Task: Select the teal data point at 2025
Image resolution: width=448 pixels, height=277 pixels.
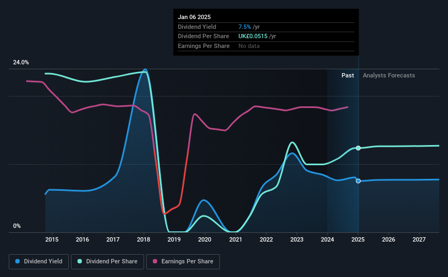Action: (359, 148)
